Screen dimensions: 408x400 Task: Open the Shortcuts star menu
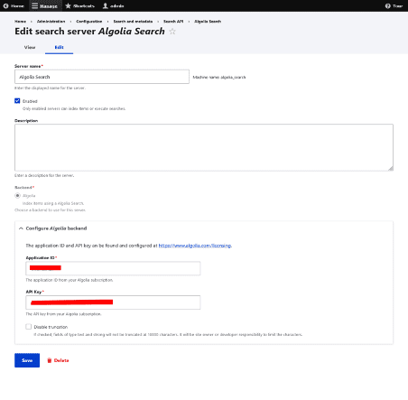click(x=79, y=5)
